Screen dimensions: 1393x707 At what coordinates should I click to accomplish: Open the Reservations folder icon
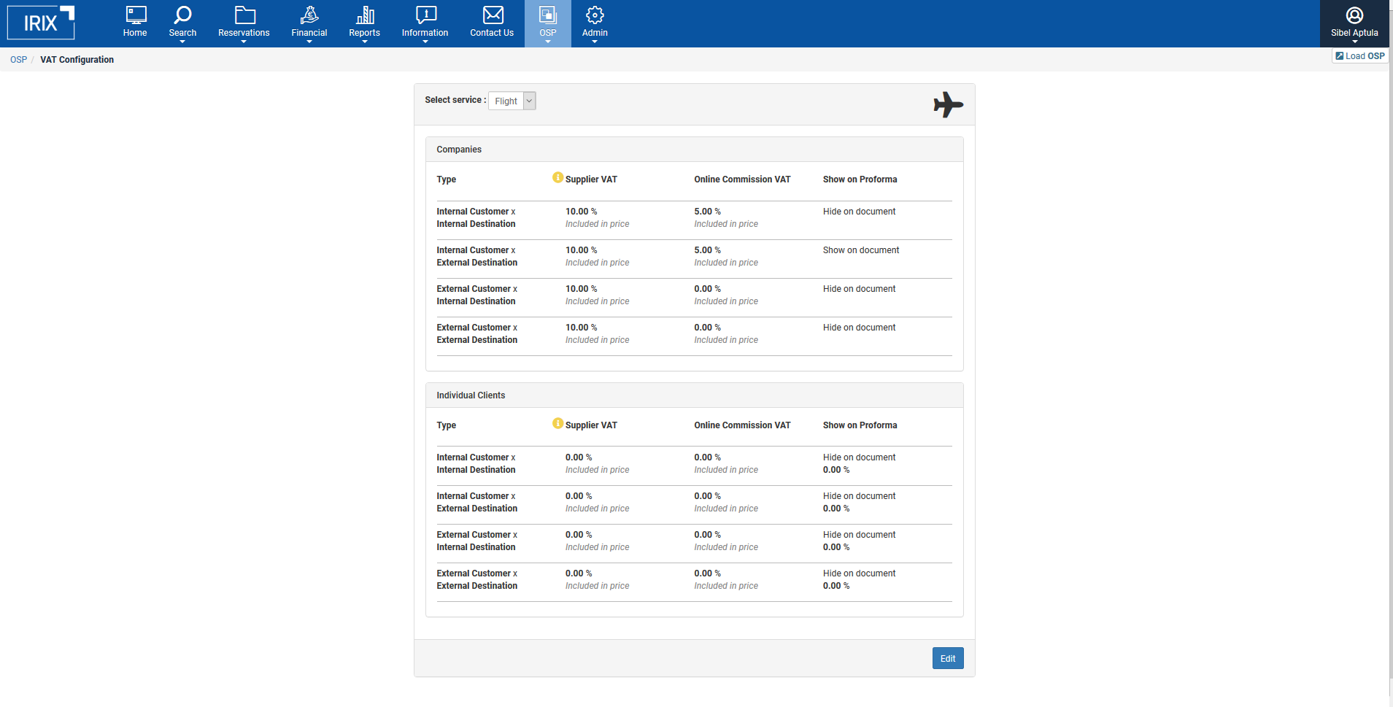(244, 15)
